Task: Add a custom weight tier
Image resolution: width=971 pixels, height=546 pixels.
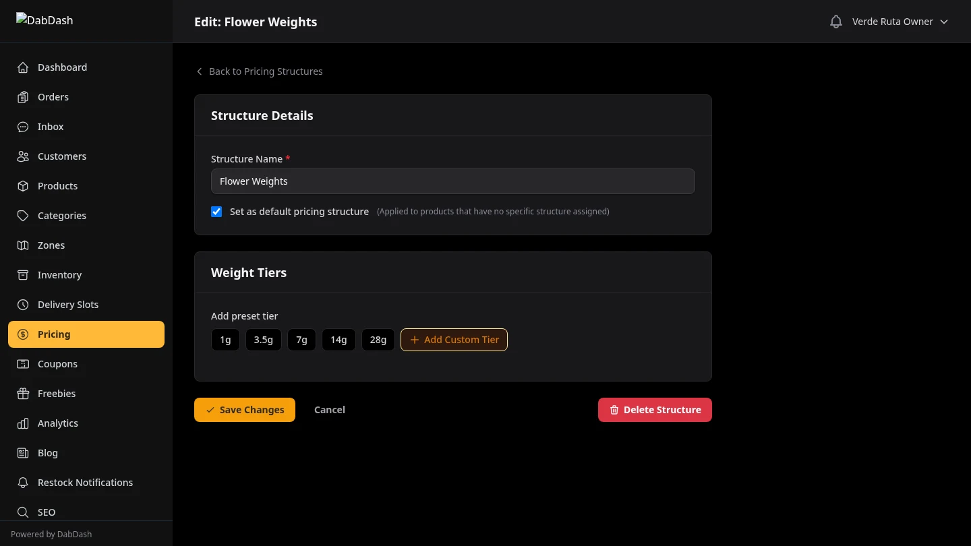Action: [x=454, y=339]
